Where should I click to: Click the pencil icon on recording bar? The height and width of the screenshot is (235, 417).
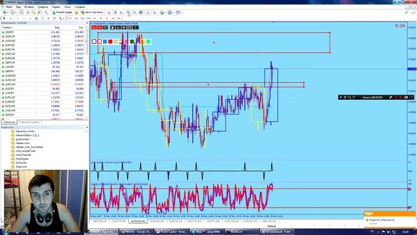pos(390,97)
